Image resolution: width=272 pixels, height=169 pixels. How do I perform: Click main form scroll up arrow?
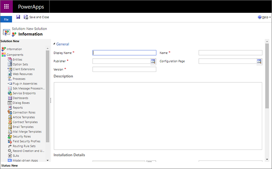point(267,41)
